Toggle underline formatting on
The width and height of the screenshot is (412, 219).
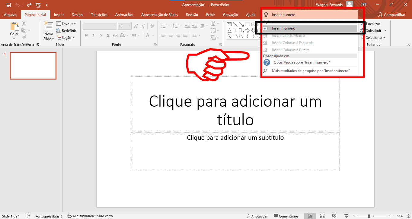tap(101, 35)
